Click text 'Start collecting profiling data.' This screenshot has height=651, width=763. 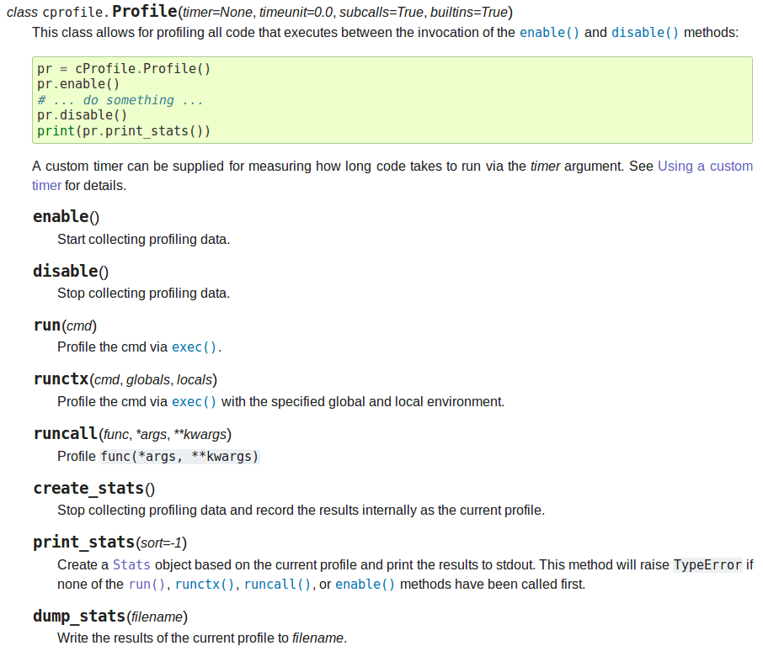pos(143,240)
